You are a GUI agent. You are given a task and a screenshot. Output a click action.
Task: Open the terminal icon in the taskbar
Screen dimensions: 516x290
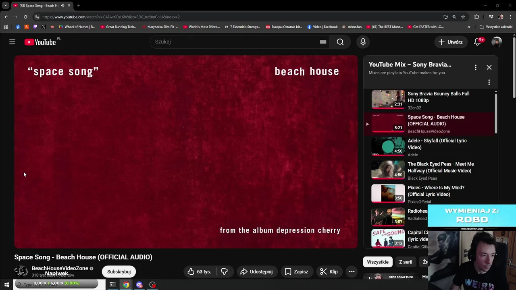[x=112, y=285]
